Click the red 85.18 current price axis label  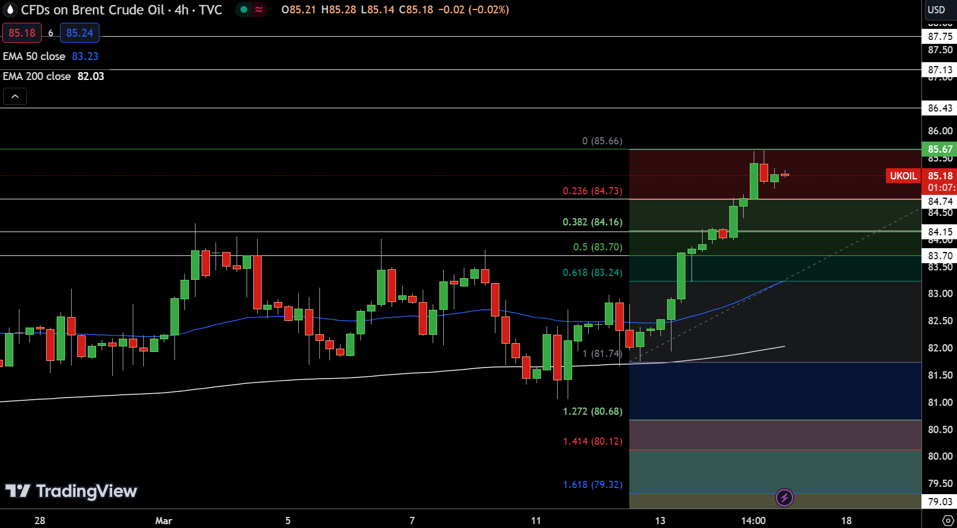click(x=940, y=176)
